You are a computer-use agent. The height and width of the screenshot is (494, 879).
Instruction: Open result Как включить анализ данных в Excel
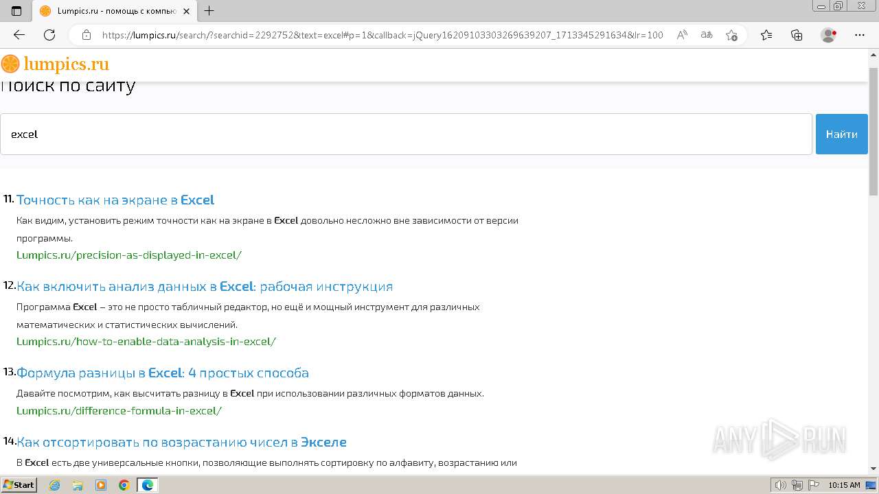[x=205, y=286]
